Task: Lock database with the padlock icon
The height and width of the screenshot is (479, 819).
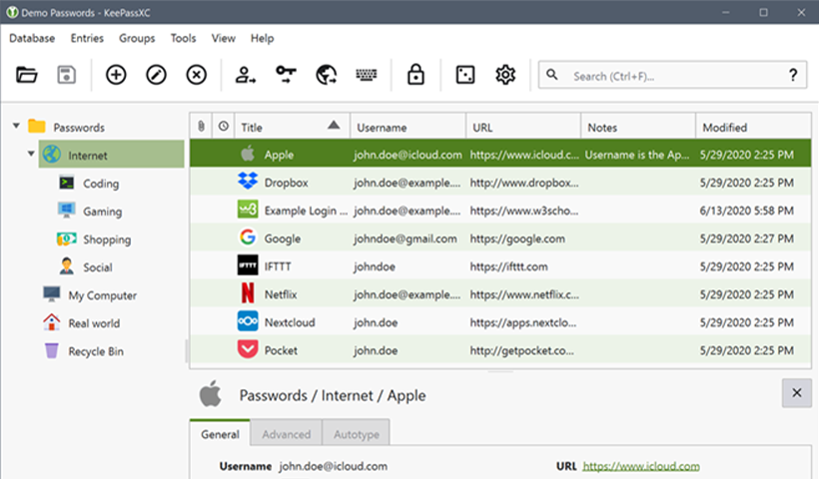Action: (x=415, y=75)
